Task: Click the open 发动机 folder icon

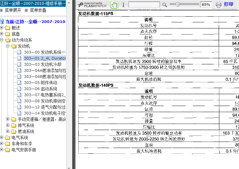Action: [14, 46]
